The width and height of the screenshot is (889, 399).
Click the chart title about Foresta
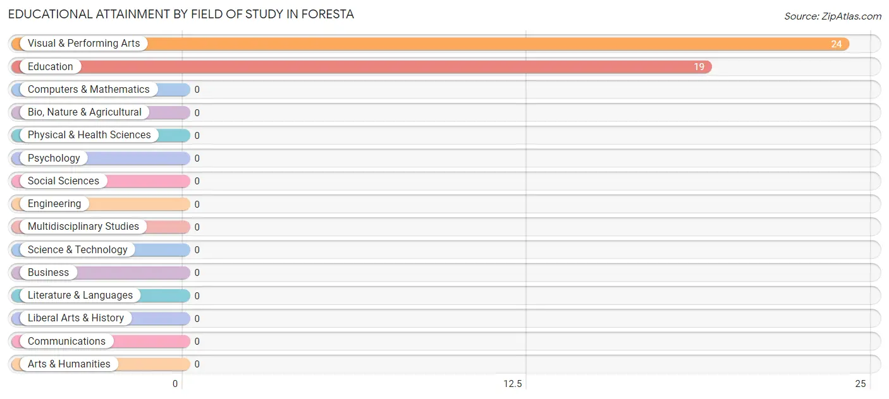(x=181, y=14)
